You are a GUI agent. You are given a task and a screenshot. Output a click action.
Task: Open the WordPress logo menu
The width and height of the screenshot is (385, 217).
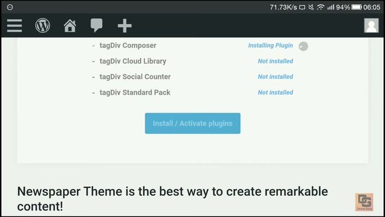pos(43,25)
